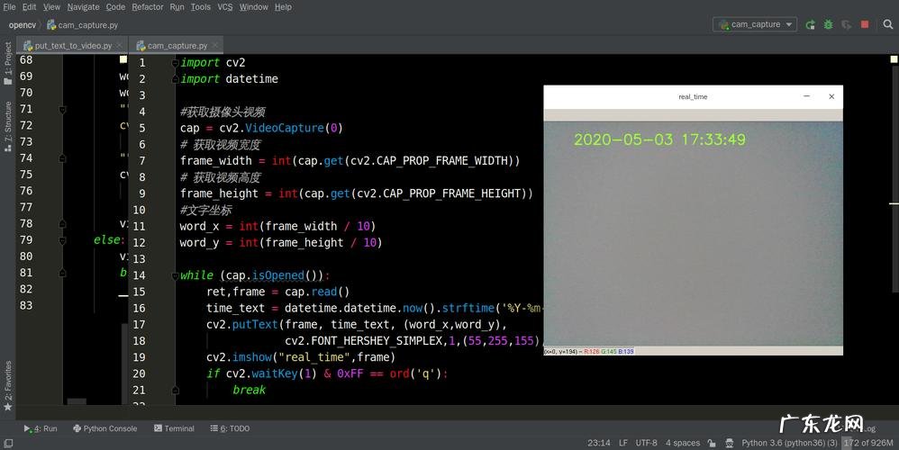This screenshot has width=899, height=450.
Task: Open Search Everywhere magnifier icon
Action: (887, 25)
